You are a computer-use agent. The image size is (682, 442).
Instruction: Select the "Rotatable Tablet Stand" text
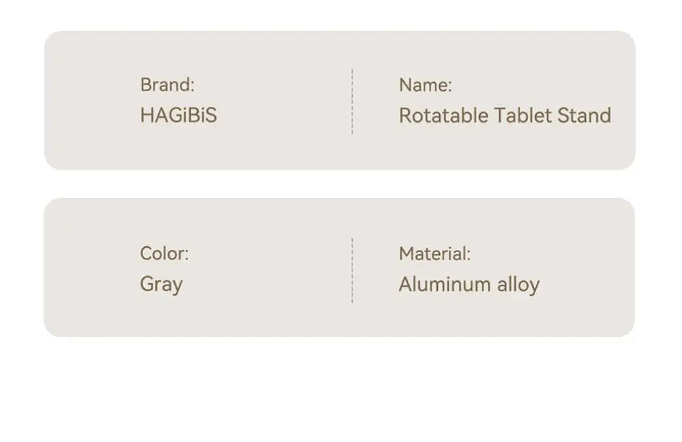click(505, 116)
